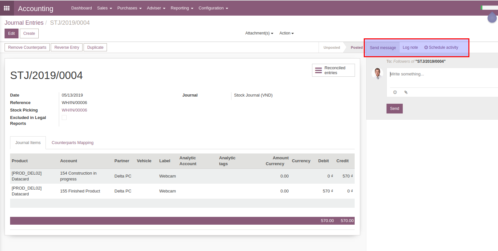Open Schedule activity with clock icon
Image resolution: width=498 pixels, height=251 pixels.
[441, 47]
